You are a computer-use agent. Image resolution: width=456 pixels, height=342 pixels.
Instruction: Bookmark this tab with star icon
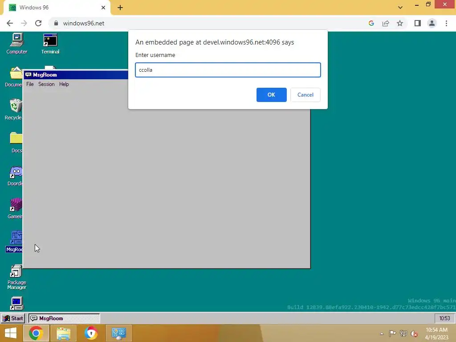400,23
